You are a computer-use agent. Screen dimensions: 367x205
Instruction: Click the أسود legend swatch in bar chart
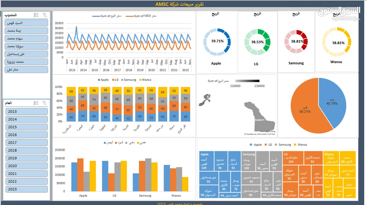[x=116, y=142]
